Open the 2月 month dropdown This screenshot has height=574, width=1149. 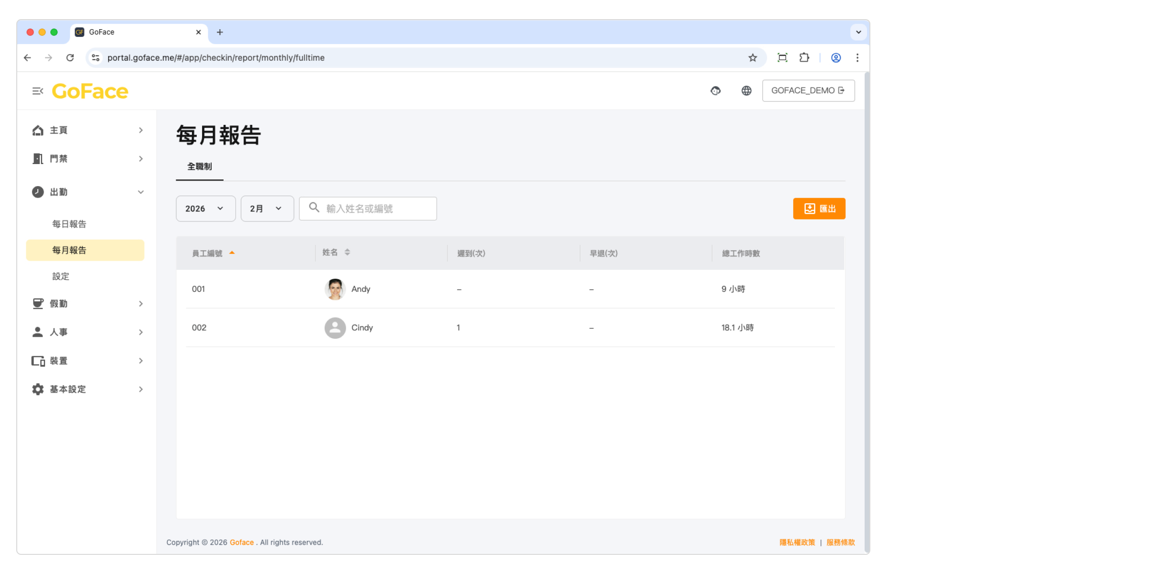tap(267, 209)
